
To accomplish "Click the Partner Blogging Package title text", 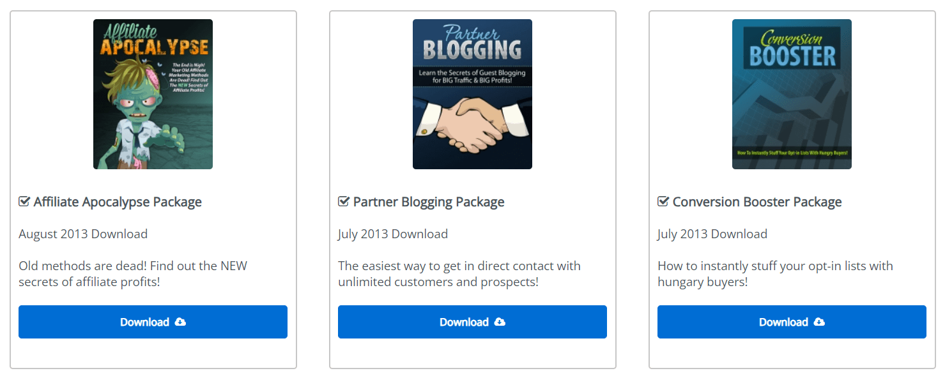I will coord(429,202).
